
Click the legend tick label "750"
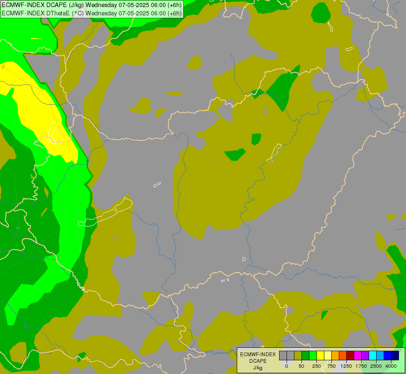(331, 366)
